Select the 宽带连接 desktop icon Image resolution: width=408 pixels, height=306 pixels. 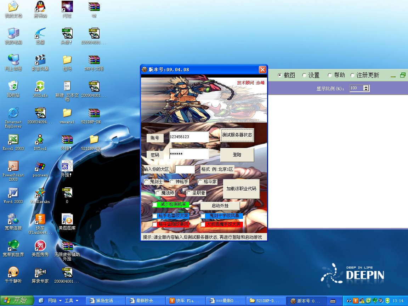(x=13, y=222)
